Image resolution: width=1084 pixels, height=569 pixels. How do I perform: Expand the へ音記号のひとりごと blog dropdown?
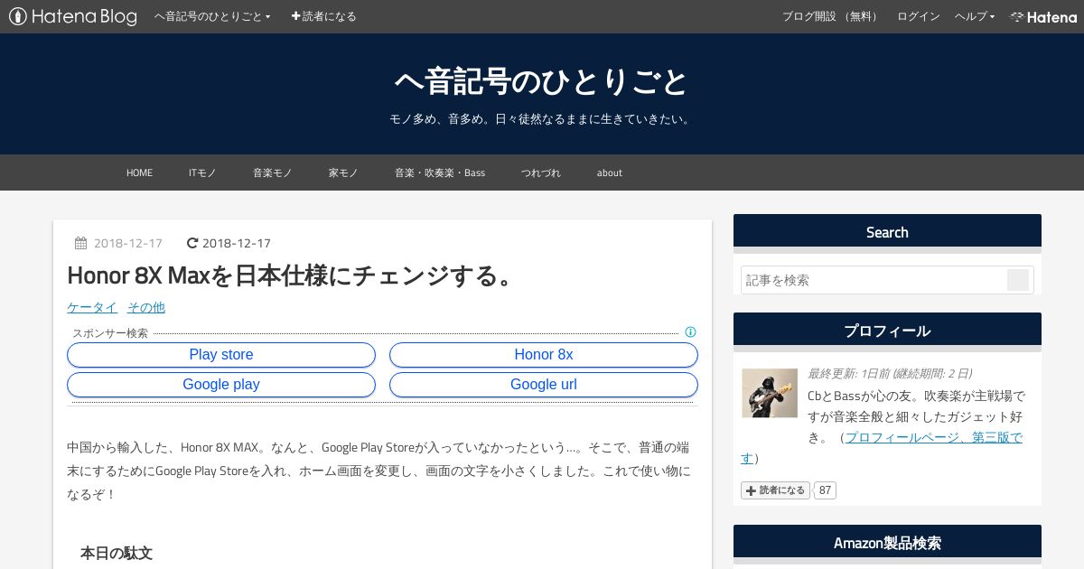[212, 16]
